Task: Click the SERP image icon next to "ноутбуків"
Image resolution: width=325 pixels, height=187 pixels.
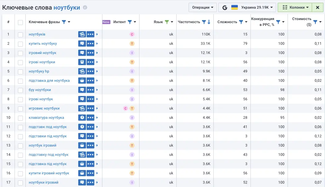Action: click(x=82, y=34)
